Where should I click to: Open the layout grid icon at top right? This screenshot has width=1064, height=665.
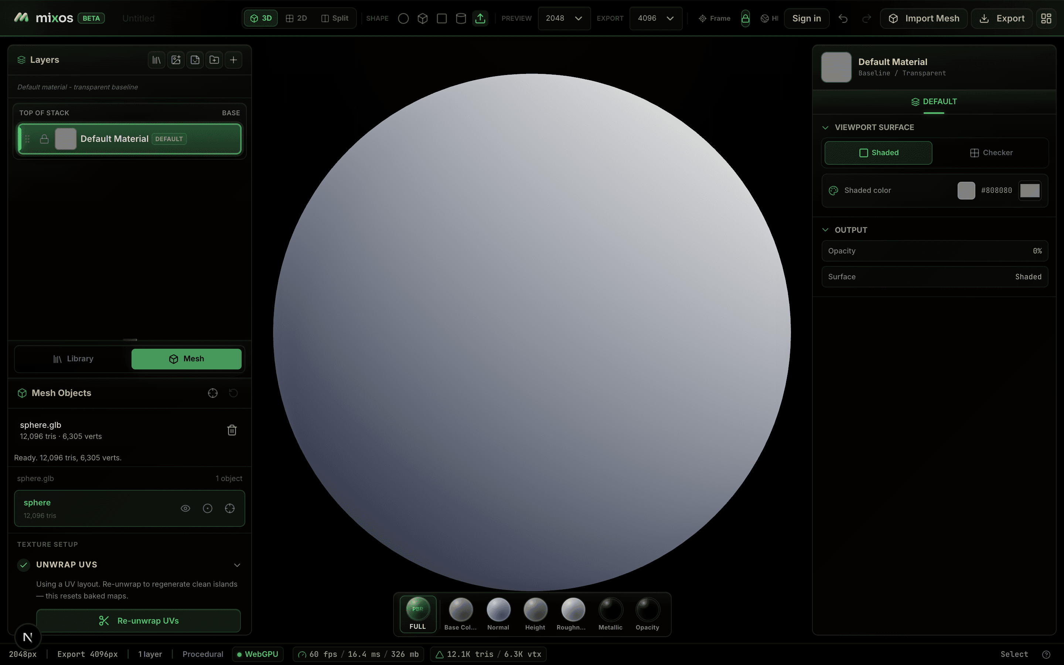pyautogui.click(x=1046, y=18)
